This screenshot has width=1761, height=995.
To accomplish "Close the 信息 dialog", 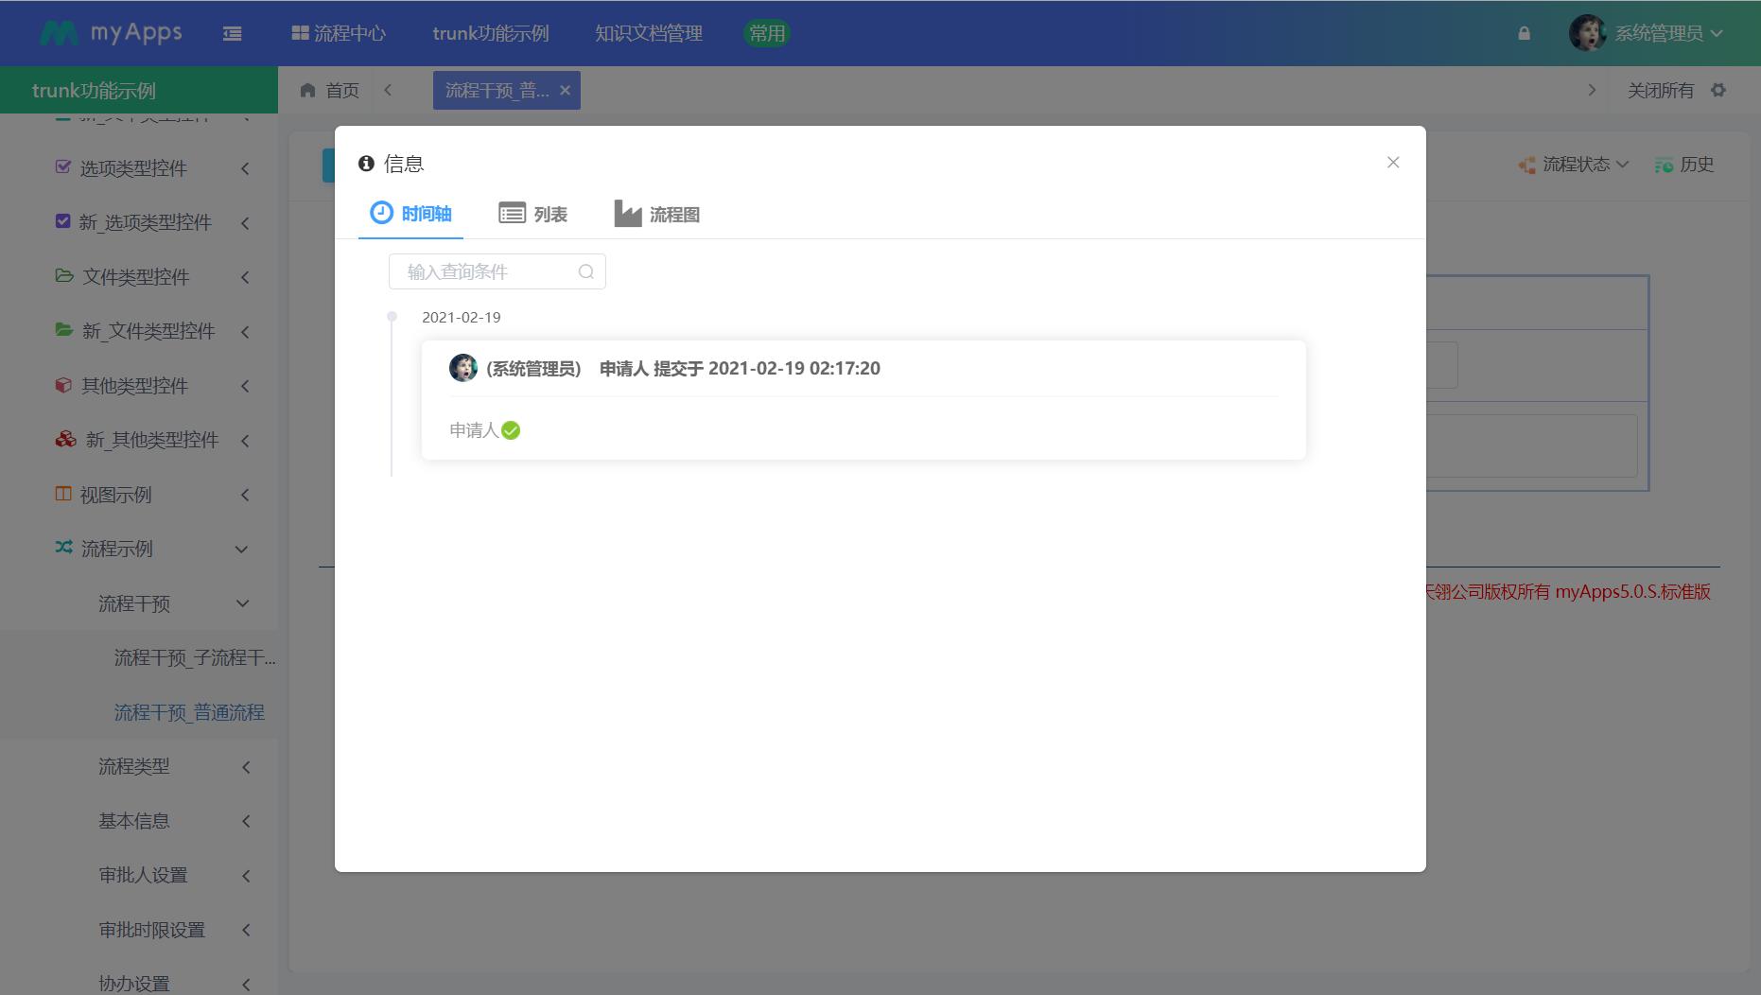I will [1392, 163].
